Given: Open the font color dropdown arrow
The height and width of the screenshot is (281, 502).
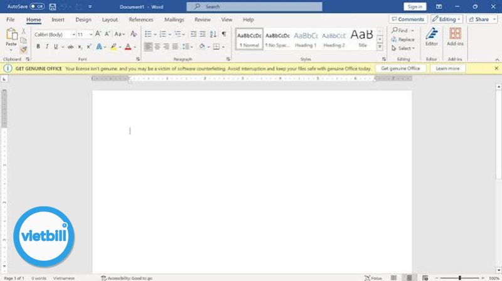Looking at the screenshot, I should click(135, 47).
